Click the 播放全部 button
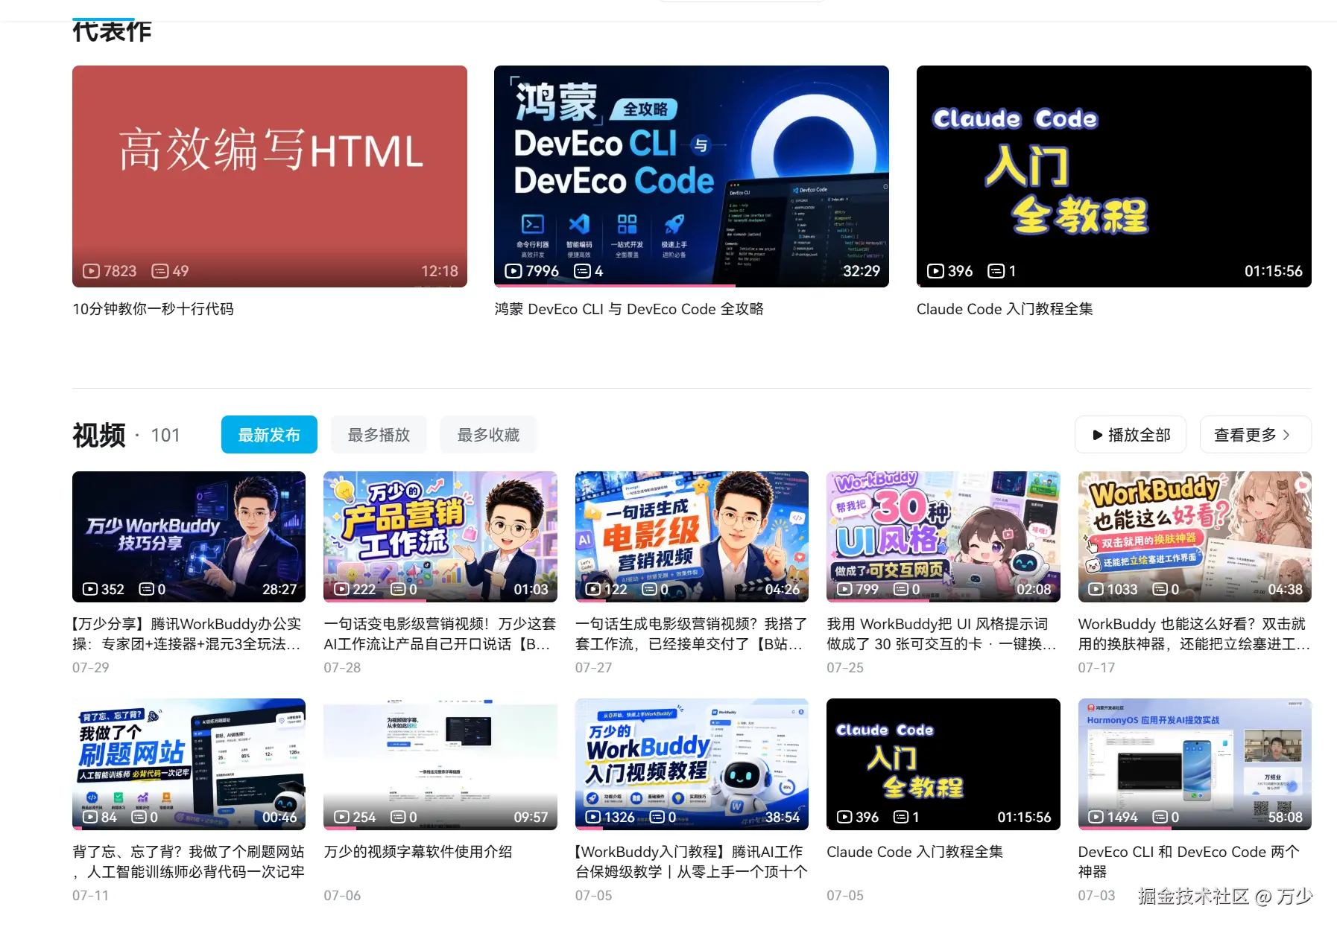 1131,435
